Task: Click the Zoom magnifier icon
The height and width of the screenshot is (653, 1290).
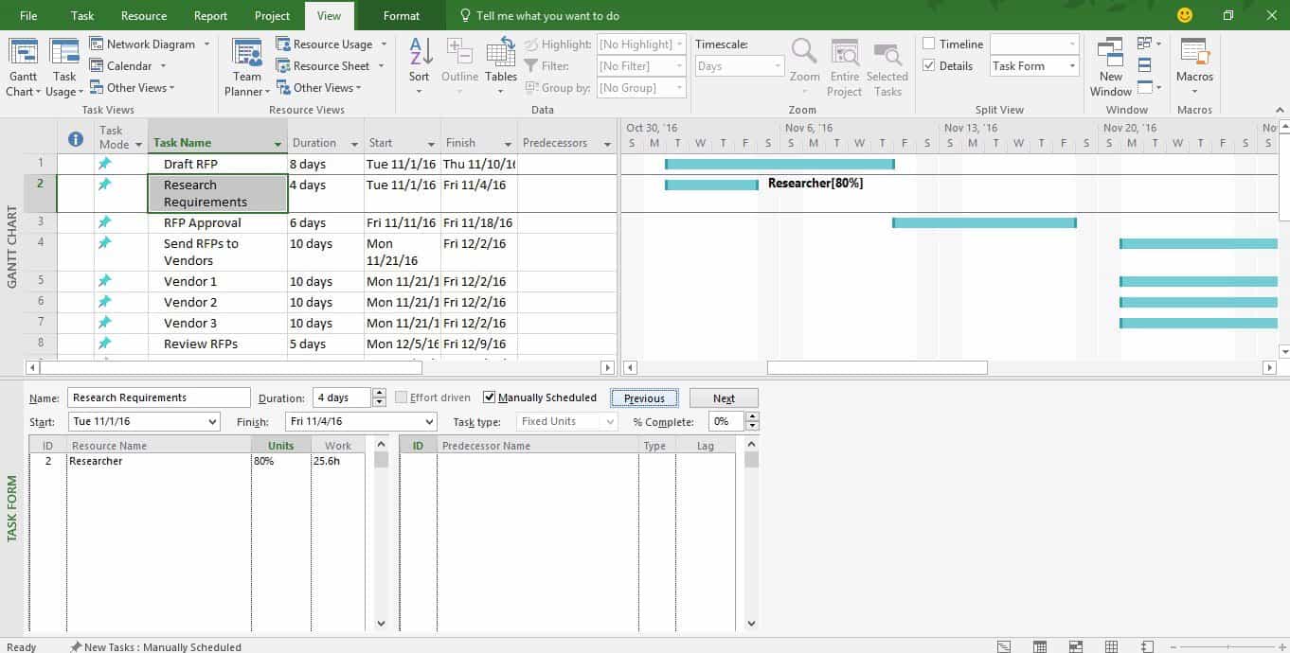Action: (x=804, y=53)
